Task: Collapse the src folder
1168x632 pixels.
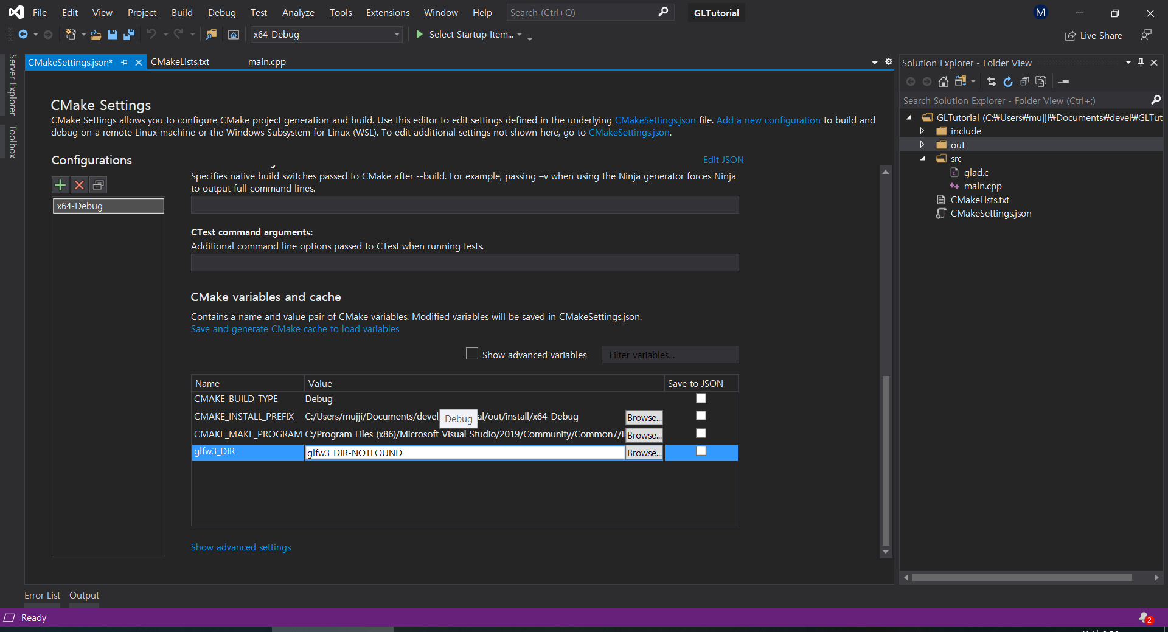Action: pyautogui.click(x=922, y=159)
